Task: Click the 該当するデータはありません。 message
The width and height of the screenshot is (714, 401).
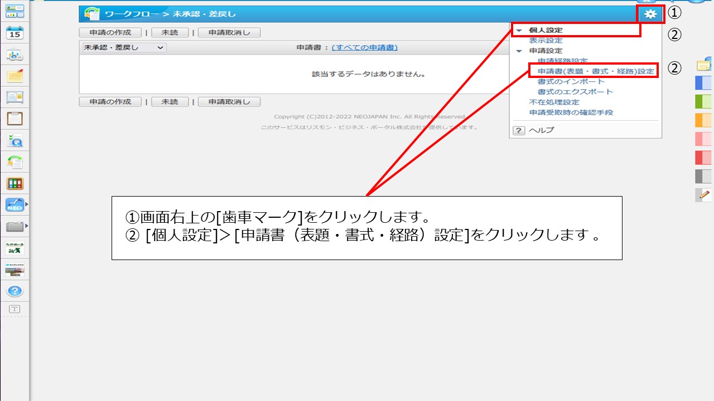Action: (x=369, y=74)
